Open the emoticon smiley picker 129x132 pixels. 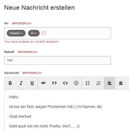[76, 83]
